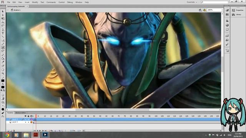Open the fill color swatch
Viewport: 246px width, 138px height.
3,87
